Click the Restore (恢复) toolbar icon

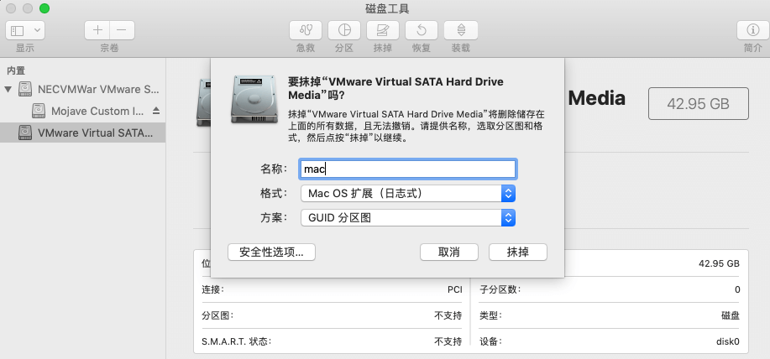(x=422, y=30)
